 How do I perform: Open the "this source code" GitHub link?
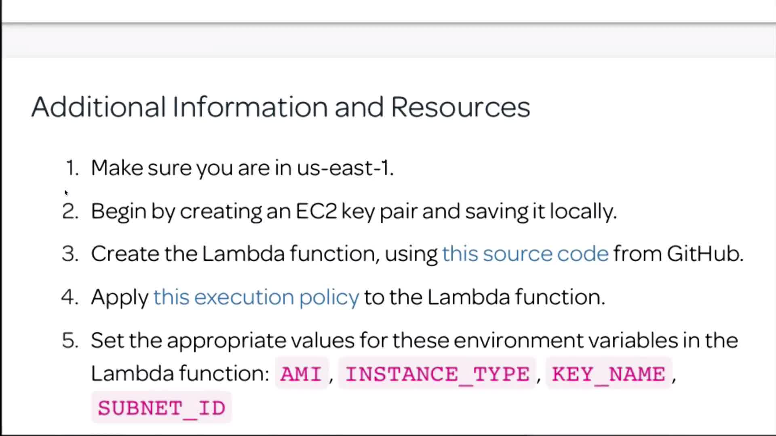(525, 254)
